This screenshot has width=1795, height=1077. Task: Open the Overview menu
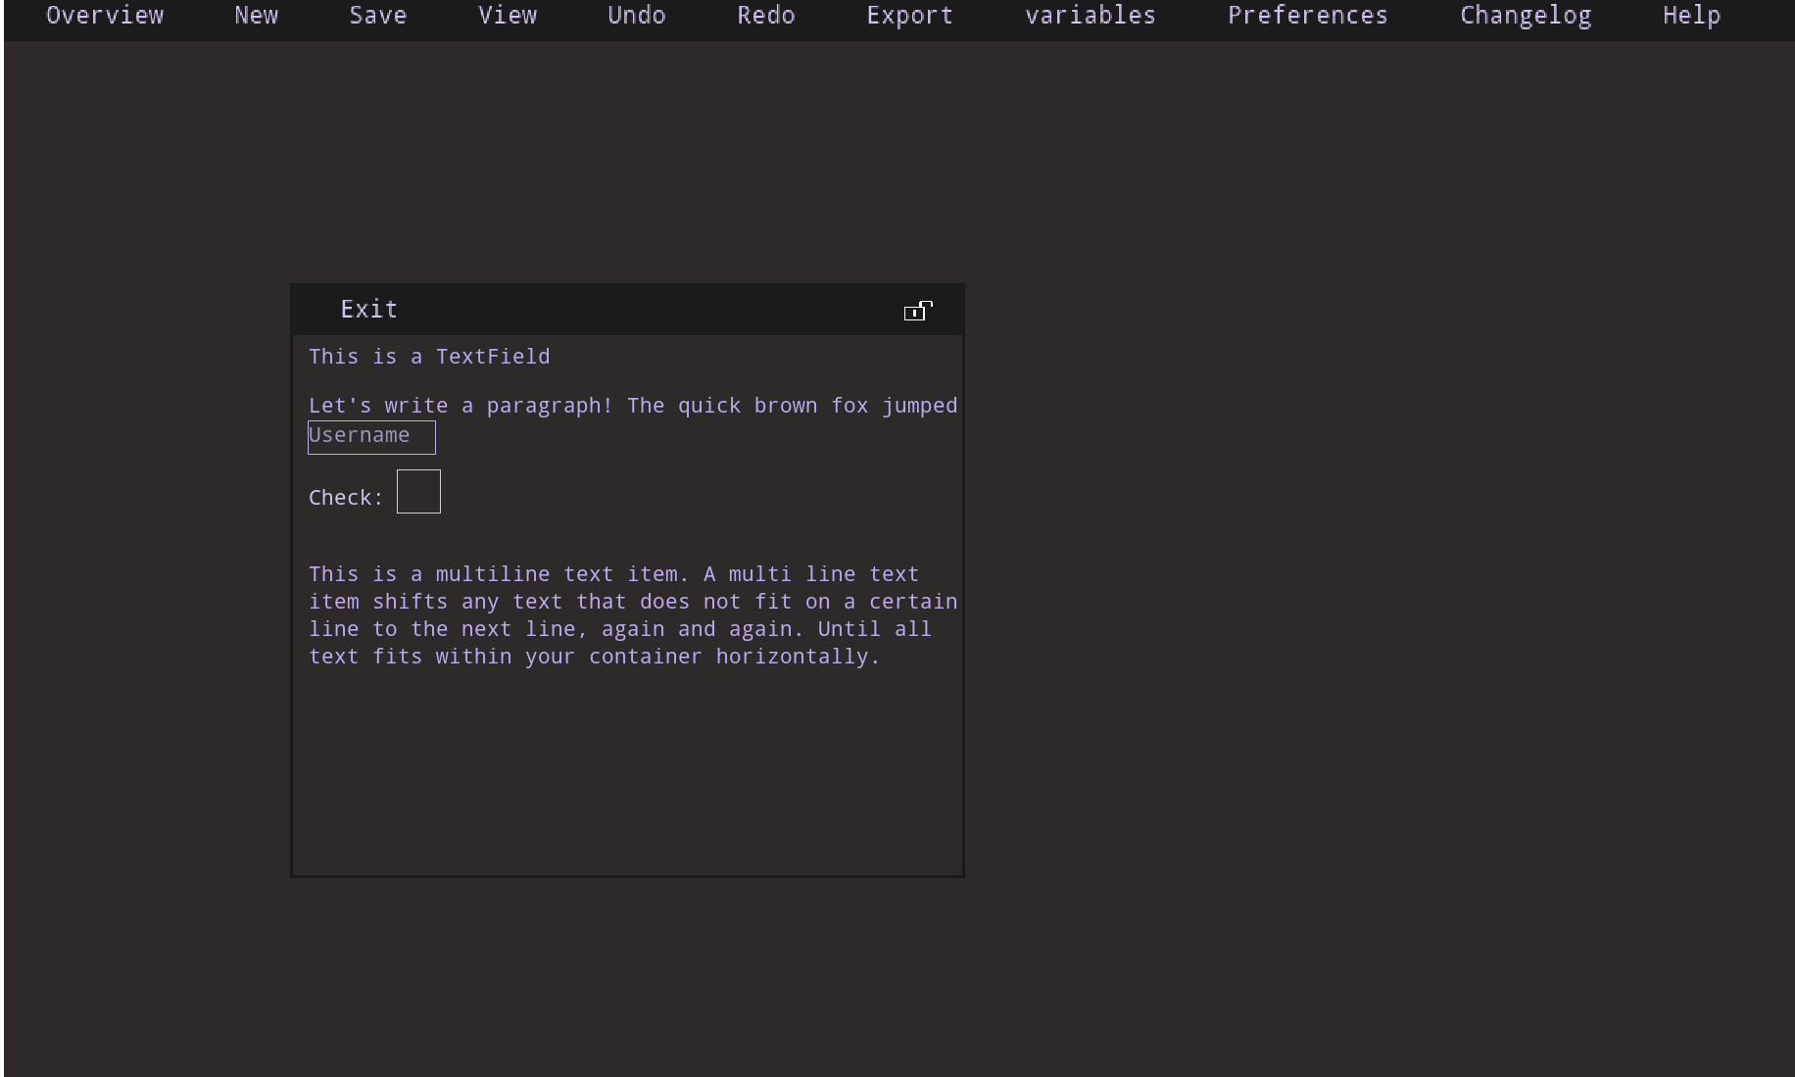coord(104,15)
